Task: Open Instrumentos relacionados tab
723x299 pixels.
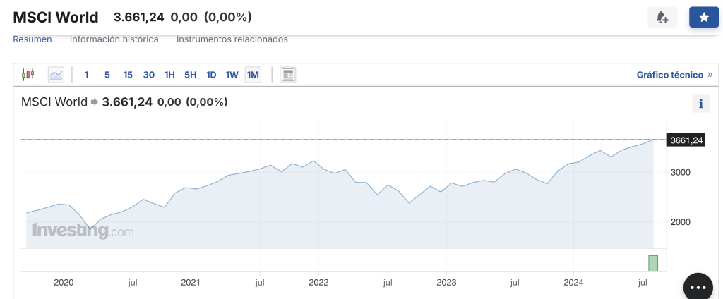Action: [x=232, y=39]
